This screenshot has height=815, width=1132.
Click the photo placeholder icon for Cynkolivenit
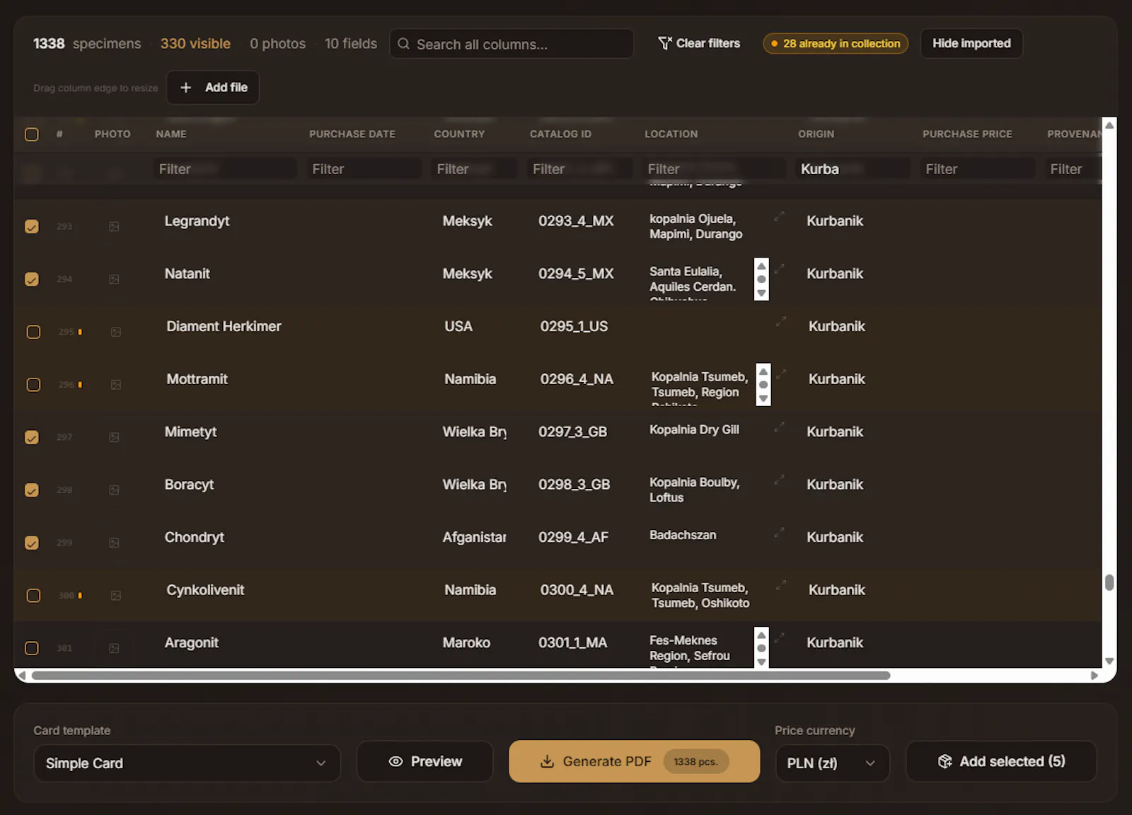coord(116,596)
